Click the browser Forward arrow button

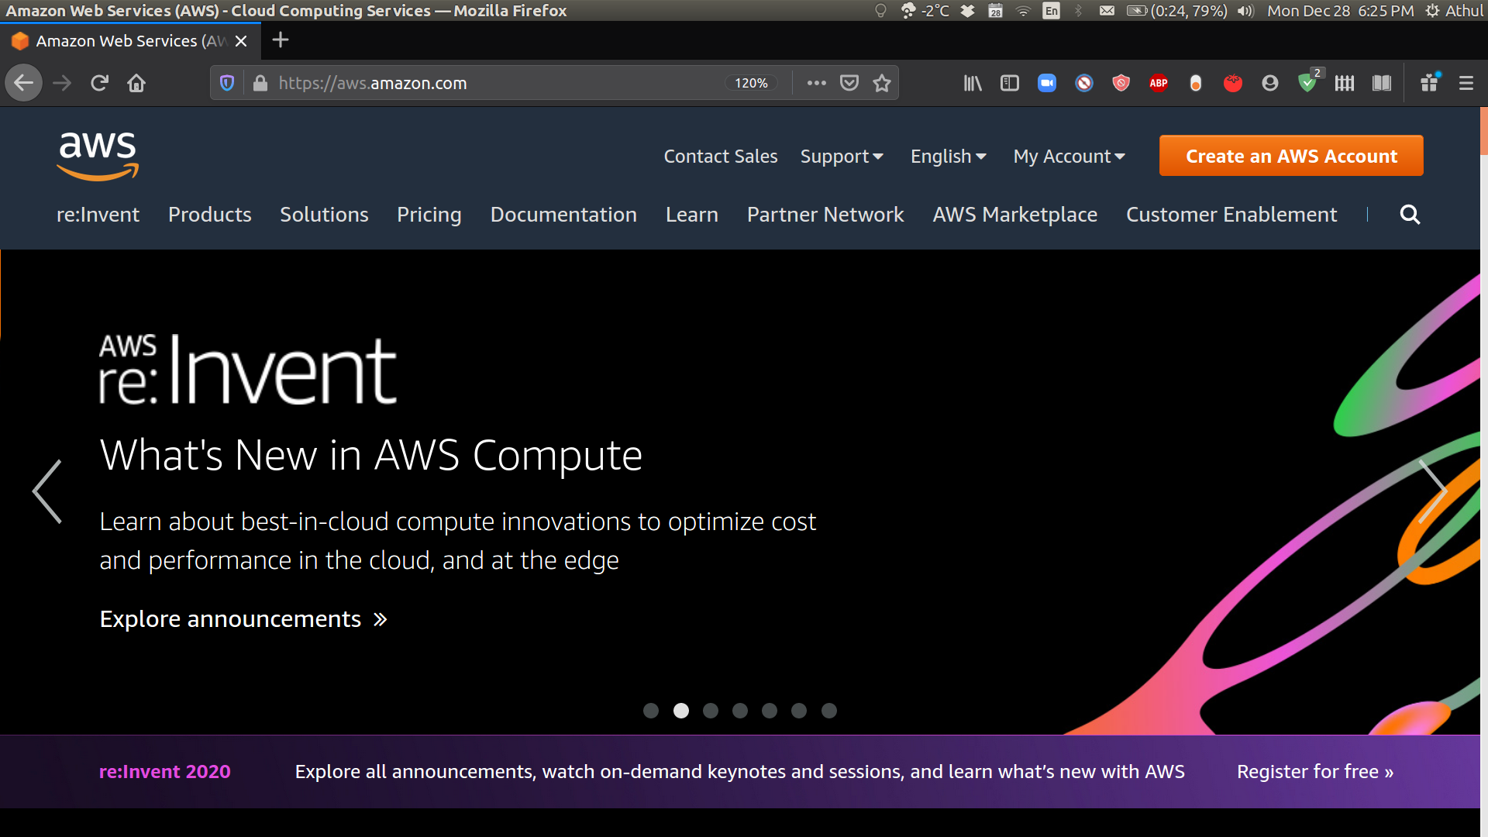tap(62, 83)
